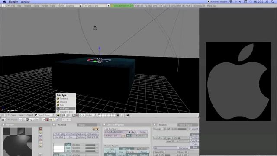Select the Radiosity buttons icon
The image size is (277, 156).
[x=54, y=120]
